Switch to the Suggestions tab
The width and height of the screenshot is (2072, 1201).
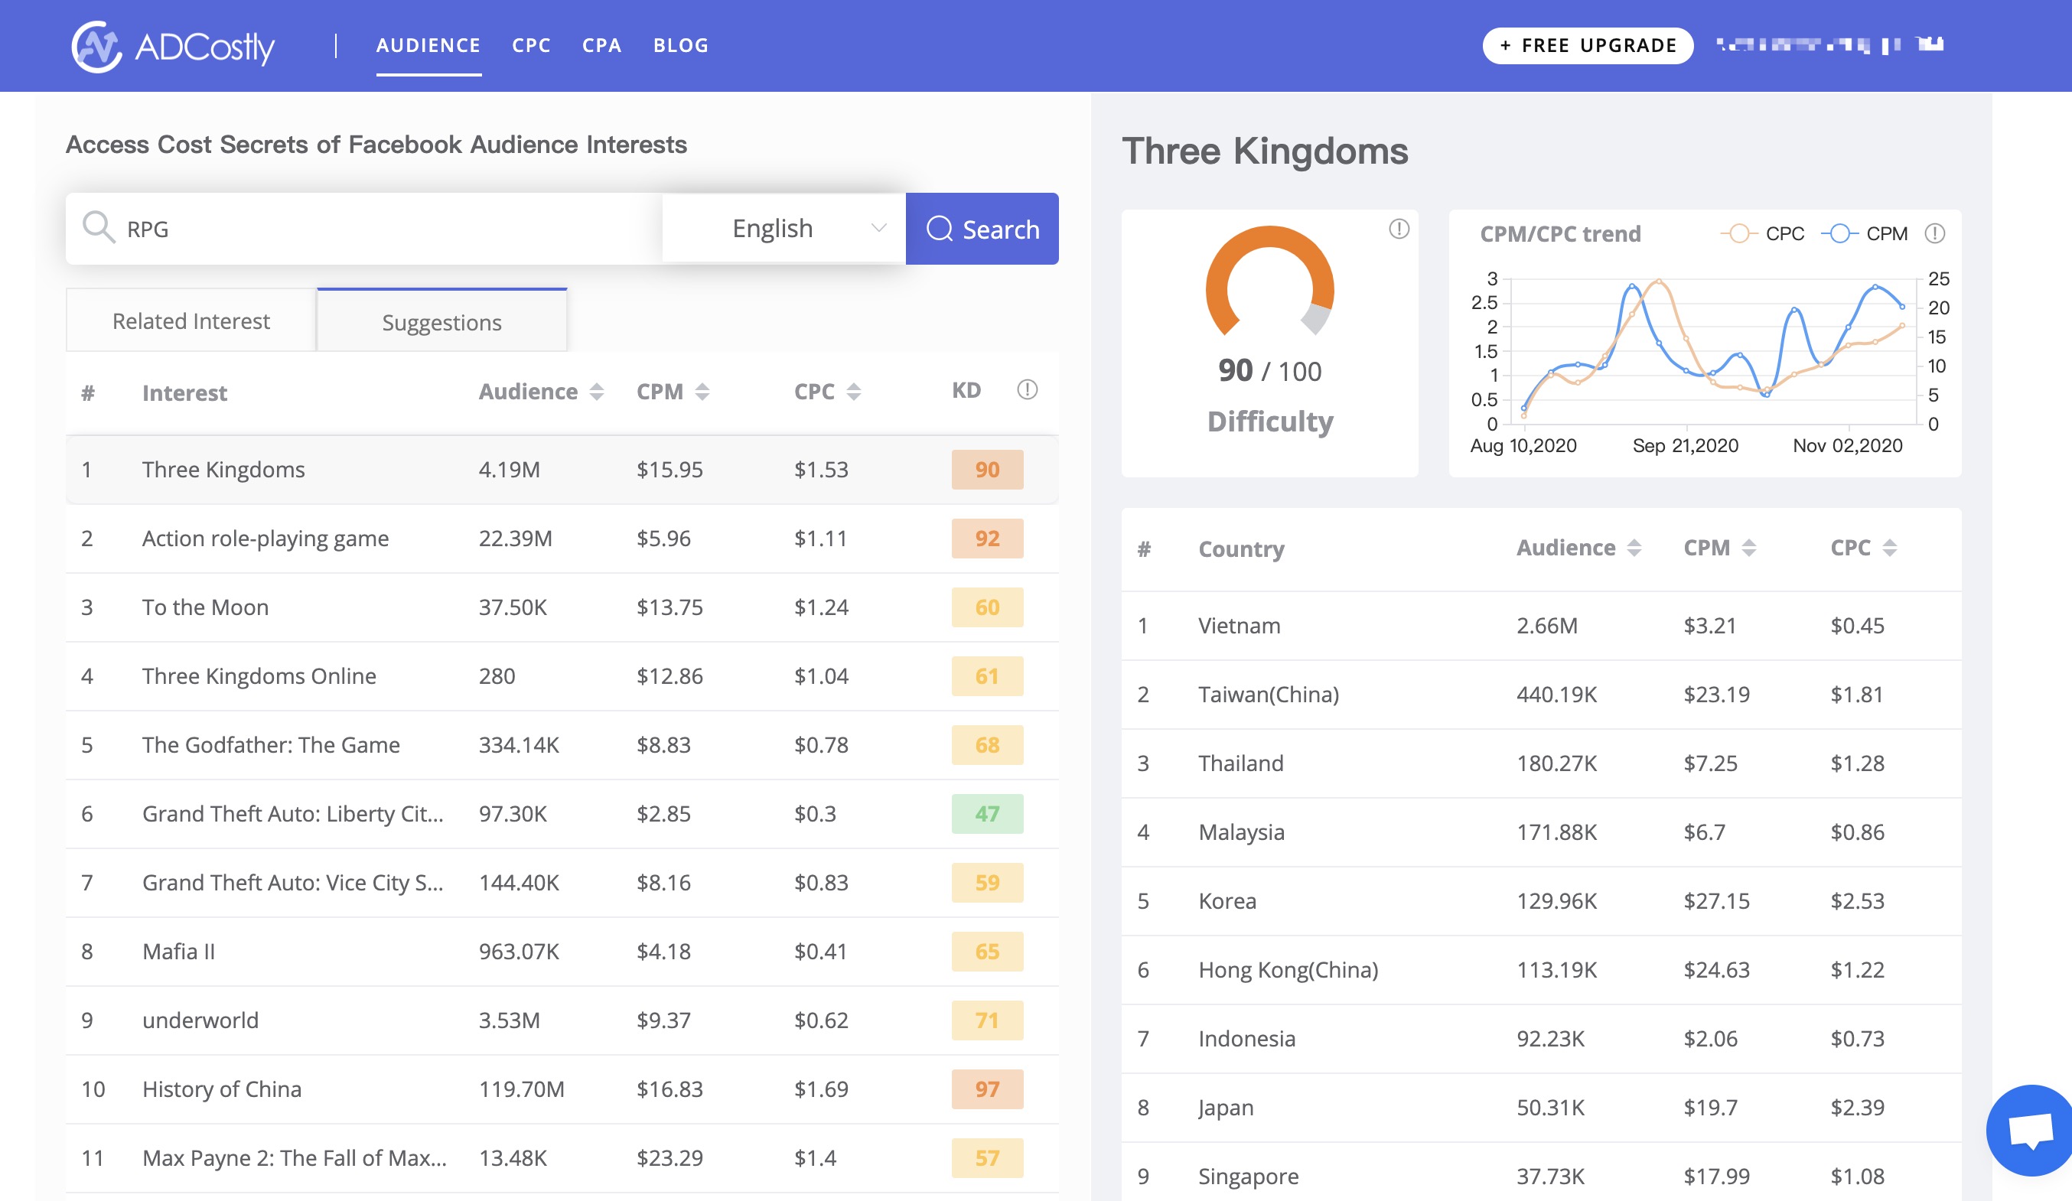[x=441, y=321]
